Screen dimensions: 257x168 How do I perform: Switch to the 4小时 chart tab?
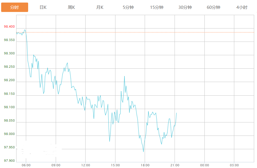click(x=242, y=7)
